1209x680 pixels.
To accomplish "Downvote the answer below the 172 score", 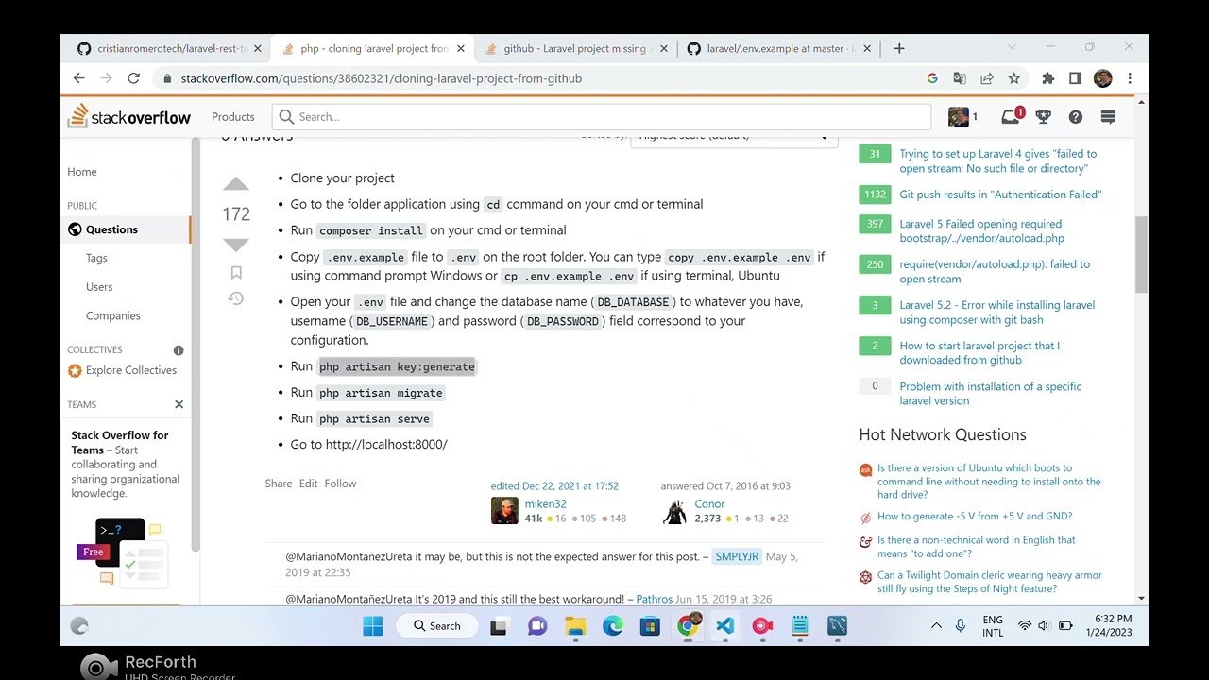I will 236,245.
